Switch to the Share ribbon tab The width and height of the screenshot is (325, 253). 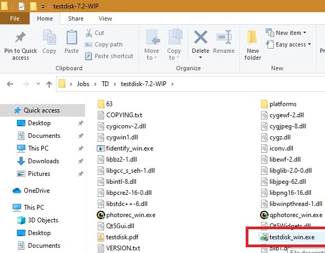[76, 18]
